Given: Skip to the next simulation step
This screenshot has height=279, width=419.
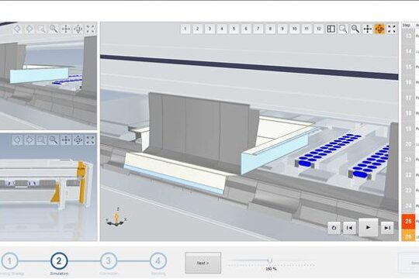Looking at the screenshot, I should click(387, 228).
